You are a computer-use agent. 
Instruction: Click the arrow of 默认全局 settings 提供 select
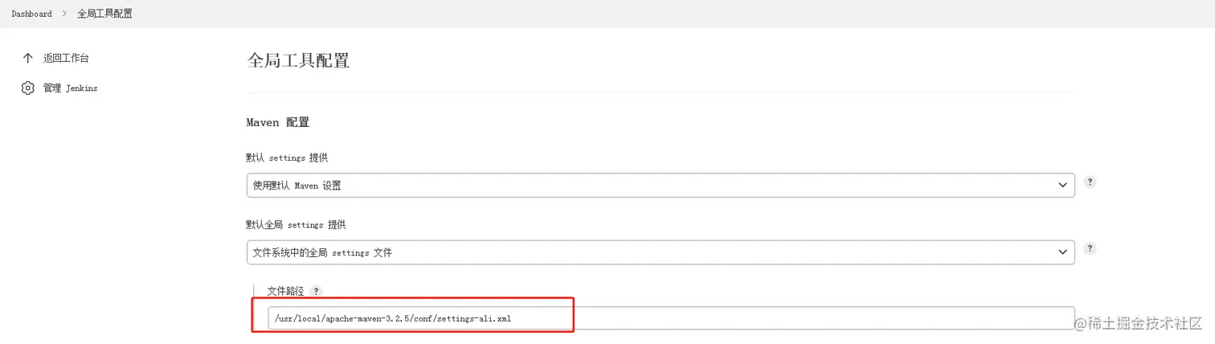(x=1062, y=252)
